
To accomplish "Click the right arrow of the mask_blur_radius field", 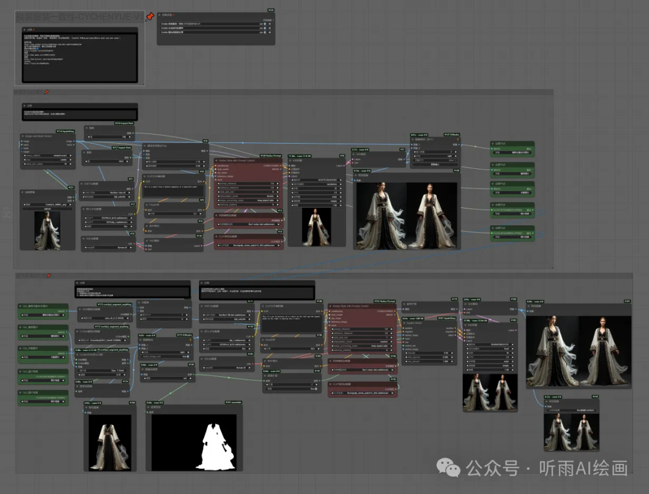I will (70, 164).
